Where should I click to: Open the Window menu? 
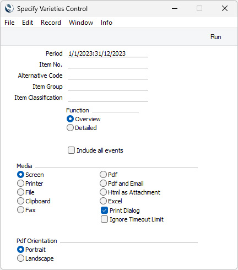click(81, 23)
